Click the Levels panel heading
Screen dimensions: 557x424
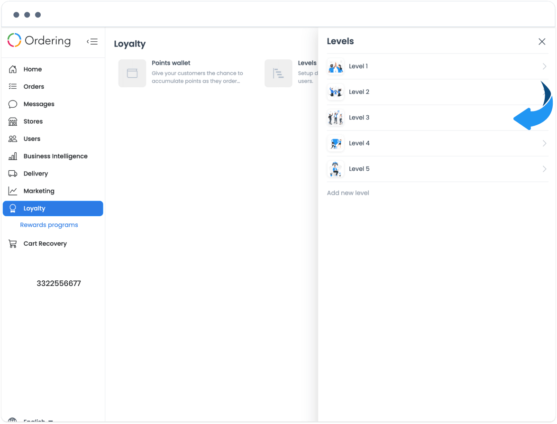pos(340,41)
